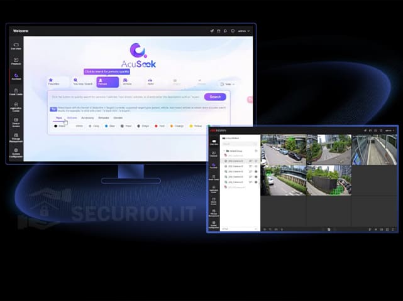Open Storage Management in the Welcome window sidebar
Image resolution: width=403 pixels, height=301 pixels.
point(16,138)
